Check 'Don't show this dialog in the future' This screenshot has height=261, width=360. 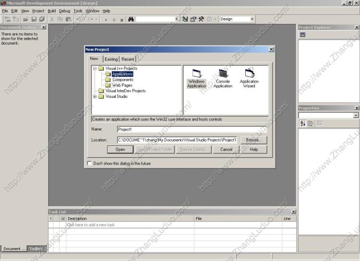click(x=89, y=163)
